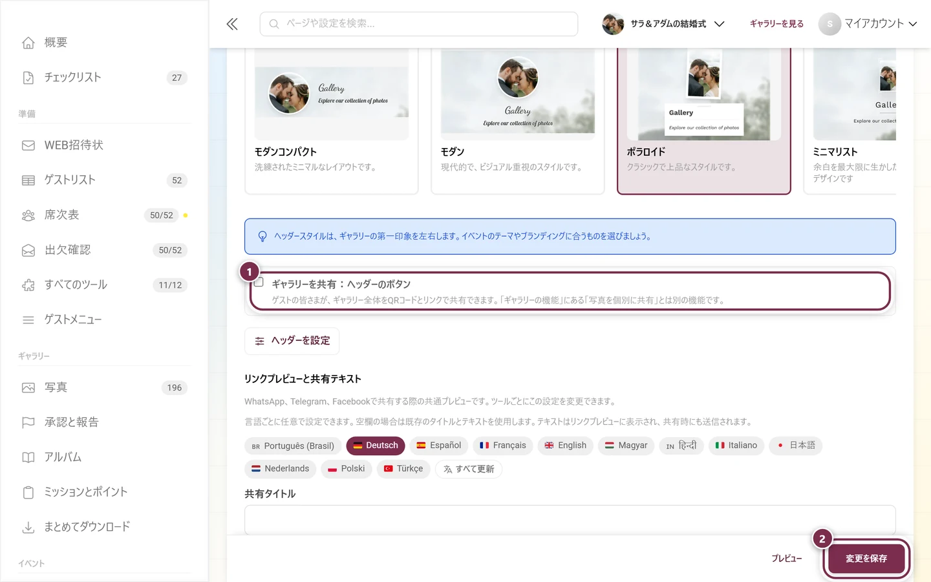Click the 出欠確認 open envelope icon
This screenshot has height=582, width=931.
pyautogui.click(x=28, y=250)
